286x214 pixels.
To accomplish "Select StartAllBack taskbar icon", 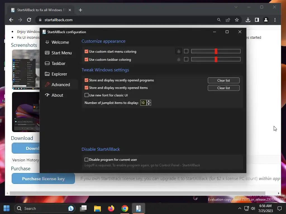I will (139, 208).
